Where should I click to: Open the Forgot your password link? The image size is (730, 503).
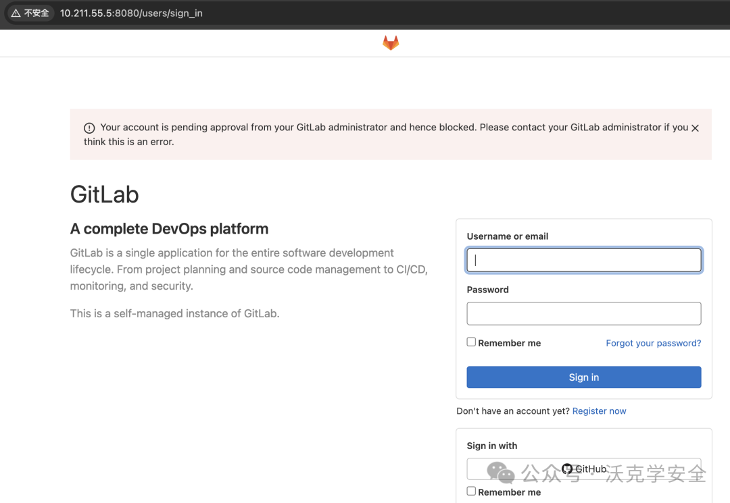click(653, 343)
